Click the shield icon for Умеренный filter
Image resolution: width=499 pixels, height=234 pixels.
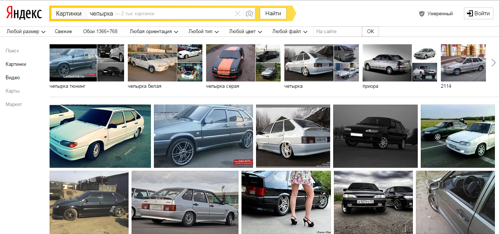tap(422, 14)
